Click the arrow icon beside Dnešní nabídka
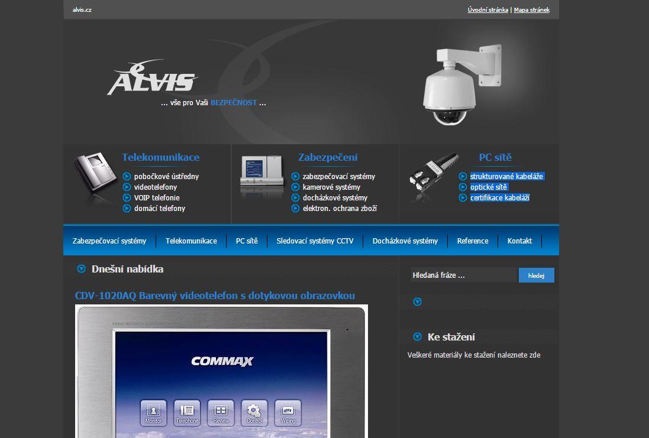The width and height of the screenshot is (649, 438). pos(82,269)
